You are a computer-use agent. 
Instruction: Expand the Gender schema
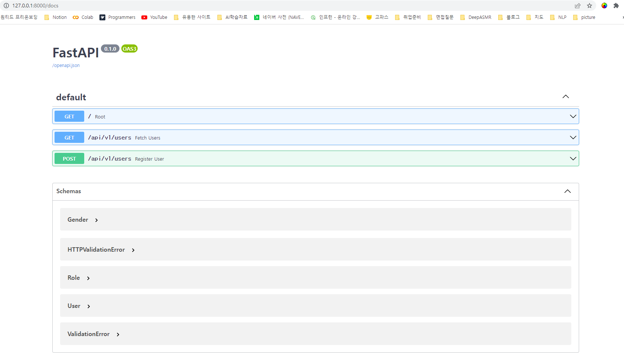pyautogui.click(x=316, y=219)
